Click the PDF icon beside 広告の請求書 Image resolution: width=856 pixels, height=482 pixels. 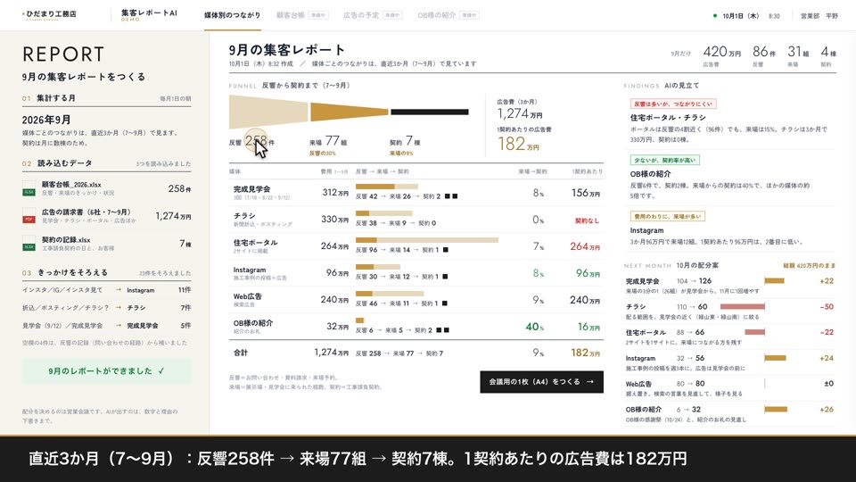click(x=29, y=216)
